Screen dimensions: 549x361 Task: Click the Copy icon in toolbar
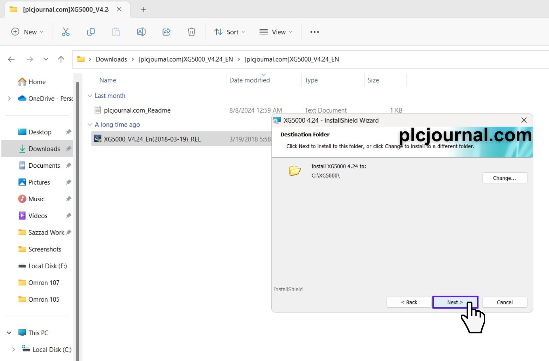point(91,32)
